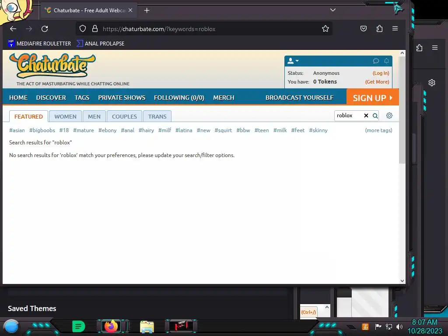448x336 pixels.
Task: Open TAGS in the navigation bar
Action: pos(82,98)
